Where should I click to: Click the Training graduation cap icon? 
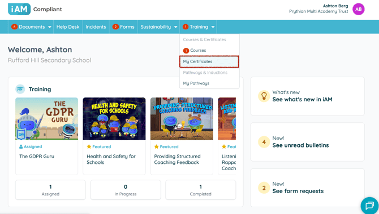pyautogui.click(x=20, y=90)
